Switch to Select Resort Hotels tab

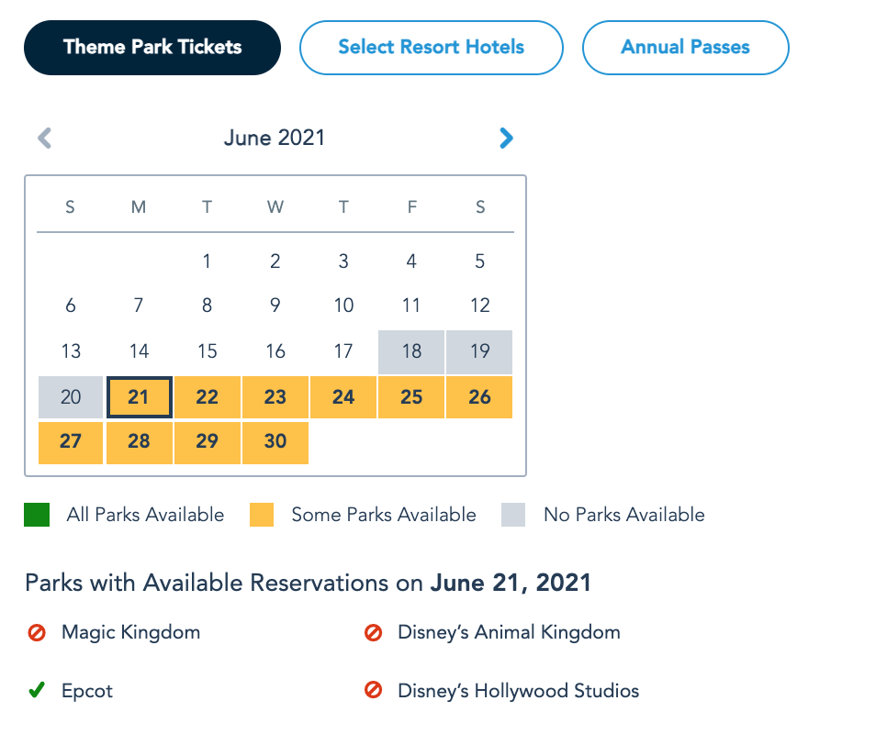click(x=432, y=48)
